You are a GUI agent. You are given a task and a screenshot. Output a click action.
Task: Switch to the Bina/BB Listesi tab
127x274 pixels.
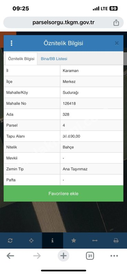pos(54,59)
